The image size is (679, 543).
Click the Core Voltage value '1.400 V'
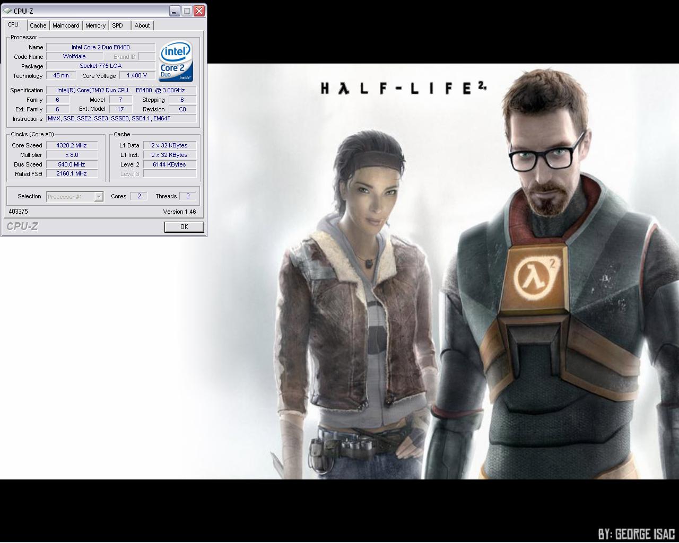(137, 75)
